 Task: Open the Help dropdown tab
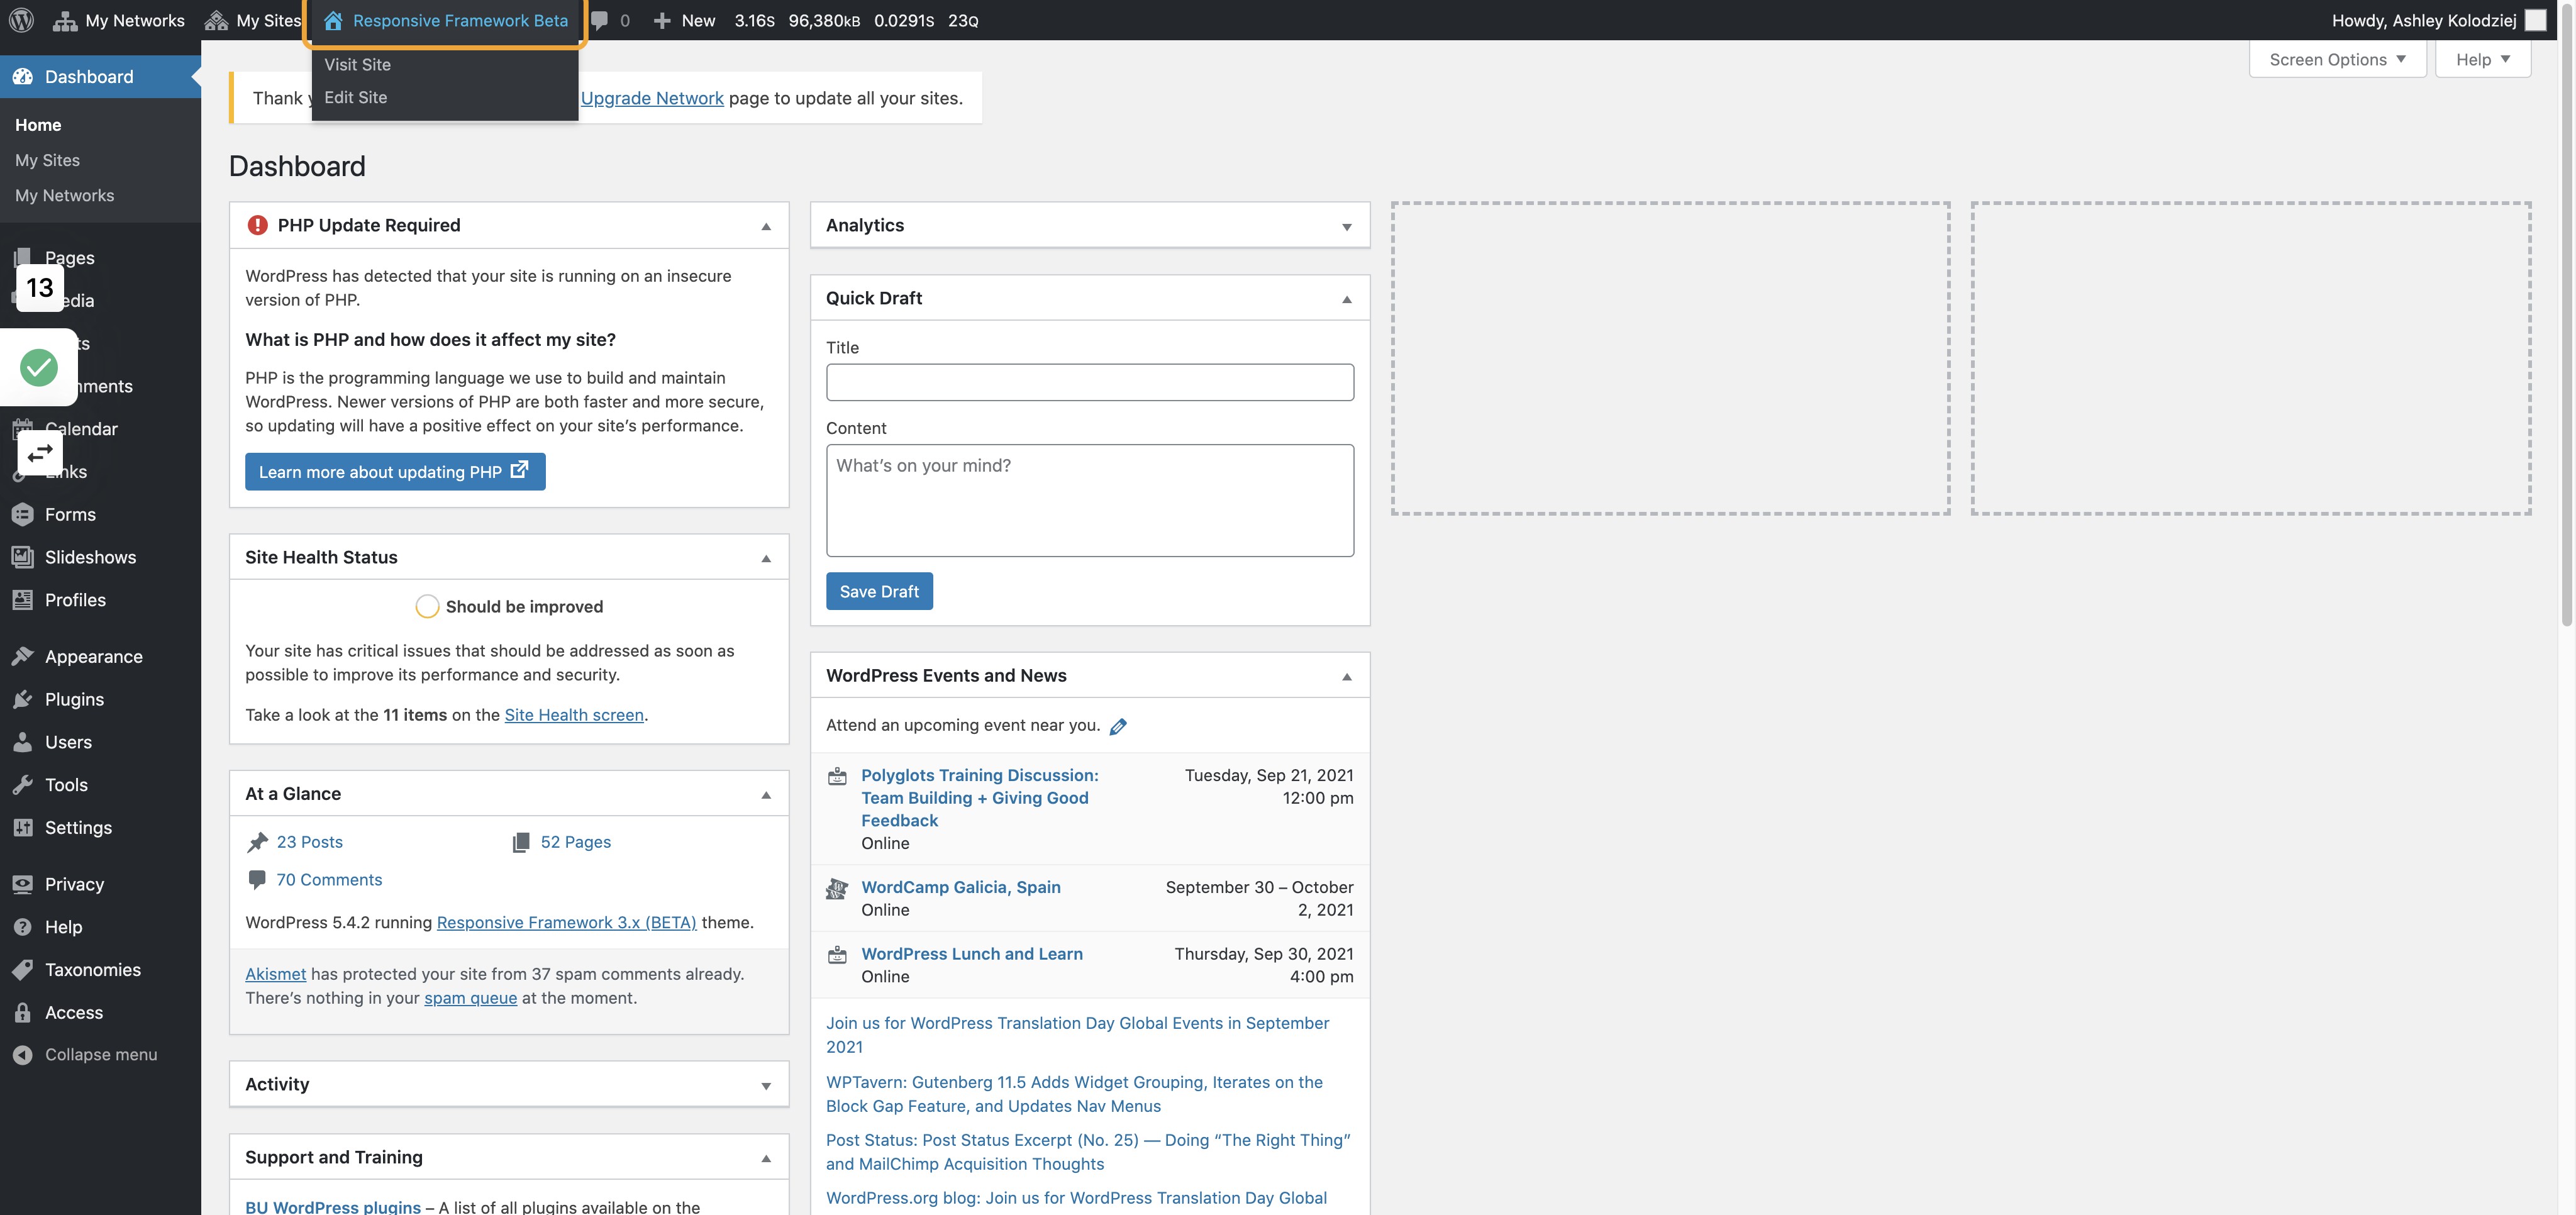pos(2483,59)
